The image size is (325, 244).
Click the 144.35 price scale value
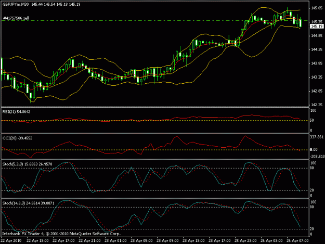(317, 49)
